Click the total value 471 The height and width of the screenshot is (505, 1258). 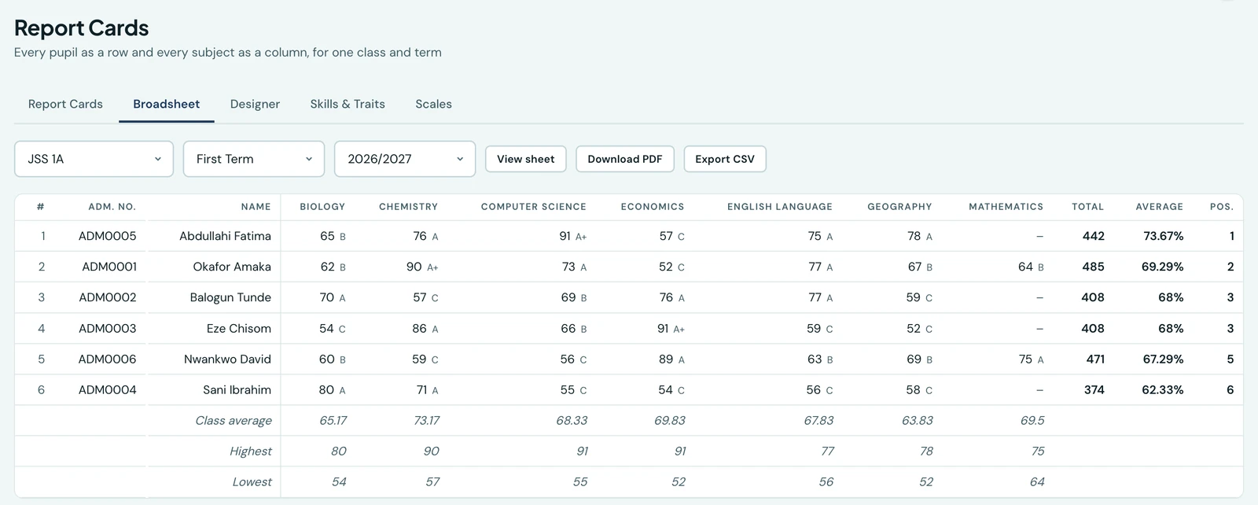click(1095, 359)
